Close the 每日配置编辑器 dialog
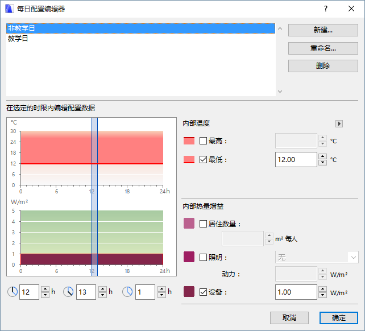 351,9
